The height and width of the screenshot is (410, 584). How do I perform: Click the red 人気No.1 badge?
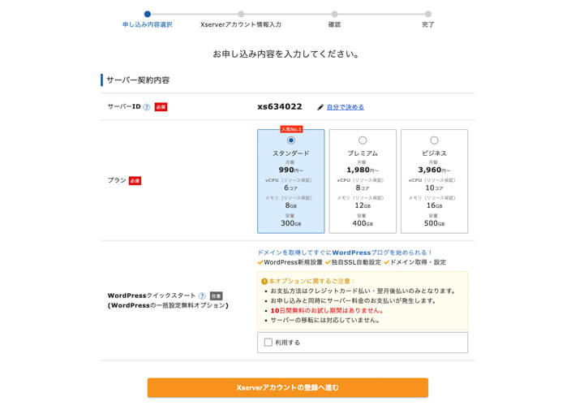(x=291, y=129)
